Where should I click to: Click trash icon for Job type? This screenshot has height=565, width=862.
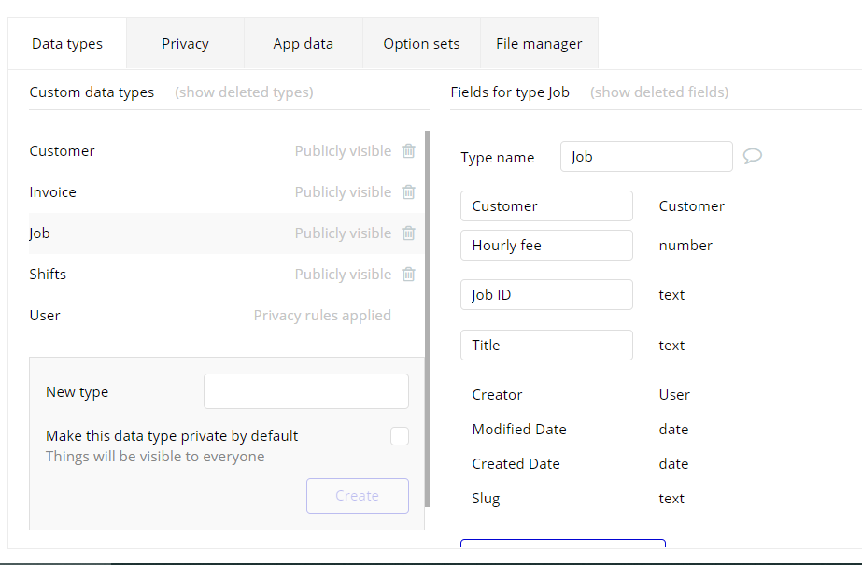(x=408, y=233)
